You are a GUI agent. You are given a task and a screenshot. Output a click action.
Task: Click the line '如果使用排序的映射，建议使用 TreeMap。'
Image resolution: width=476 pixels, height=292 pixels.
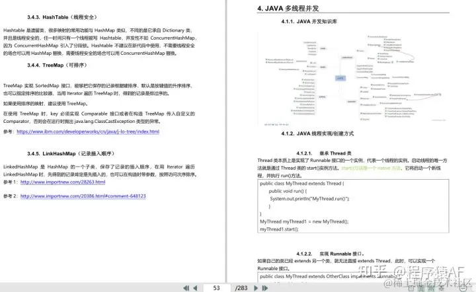pos(46,104)
